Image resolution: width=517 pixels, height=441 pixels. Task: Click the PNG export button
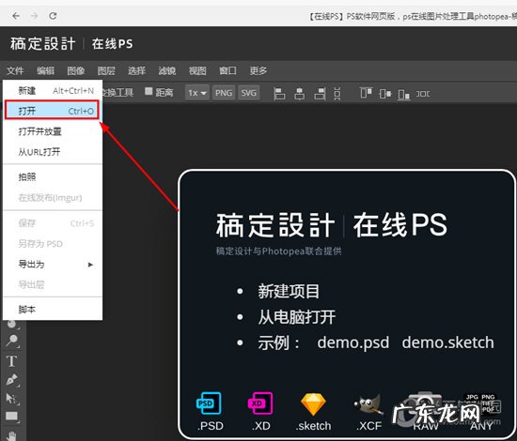[x=224, y=93]
